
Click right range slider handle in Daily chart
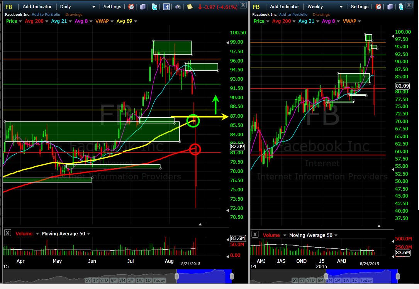[232, 276]
